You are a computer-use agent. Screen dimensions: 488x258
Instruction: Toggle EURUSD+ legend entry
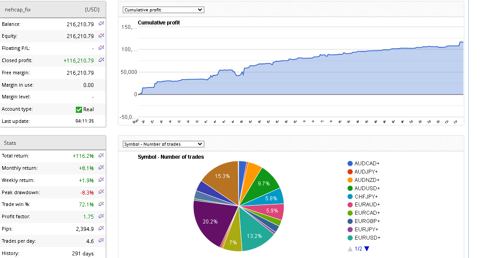pos(367,238)
